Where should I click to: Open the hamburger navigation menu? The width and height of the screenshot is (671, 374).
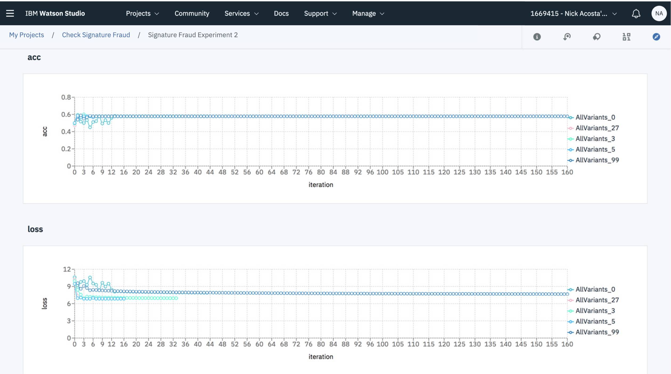click(x=10, y=13)
